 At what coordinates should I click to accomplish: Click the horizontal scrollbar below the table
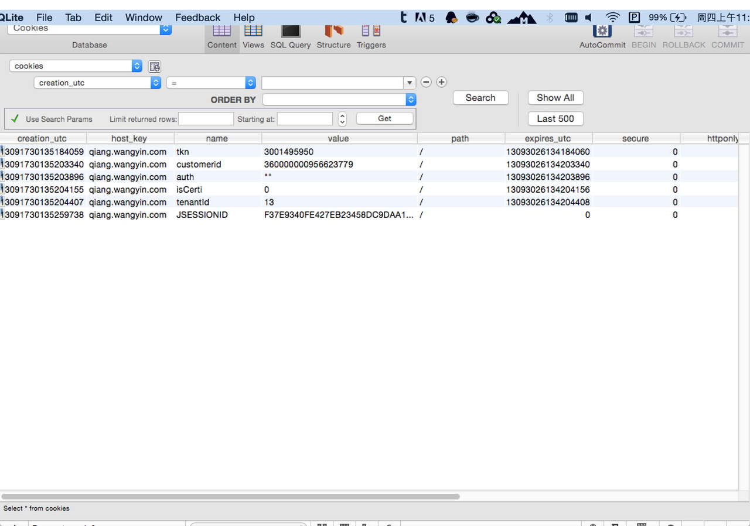[231, 496]
